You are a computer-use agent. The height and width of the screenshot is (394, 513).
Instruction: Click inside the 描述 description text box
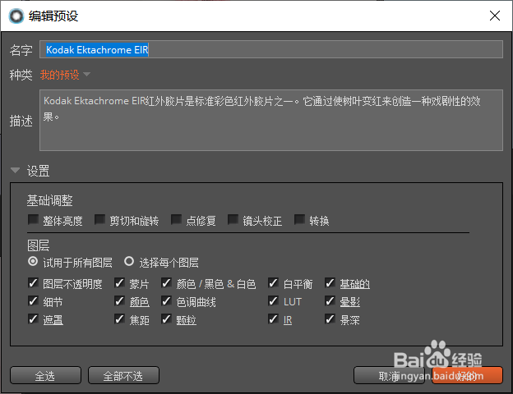[271, 120]
